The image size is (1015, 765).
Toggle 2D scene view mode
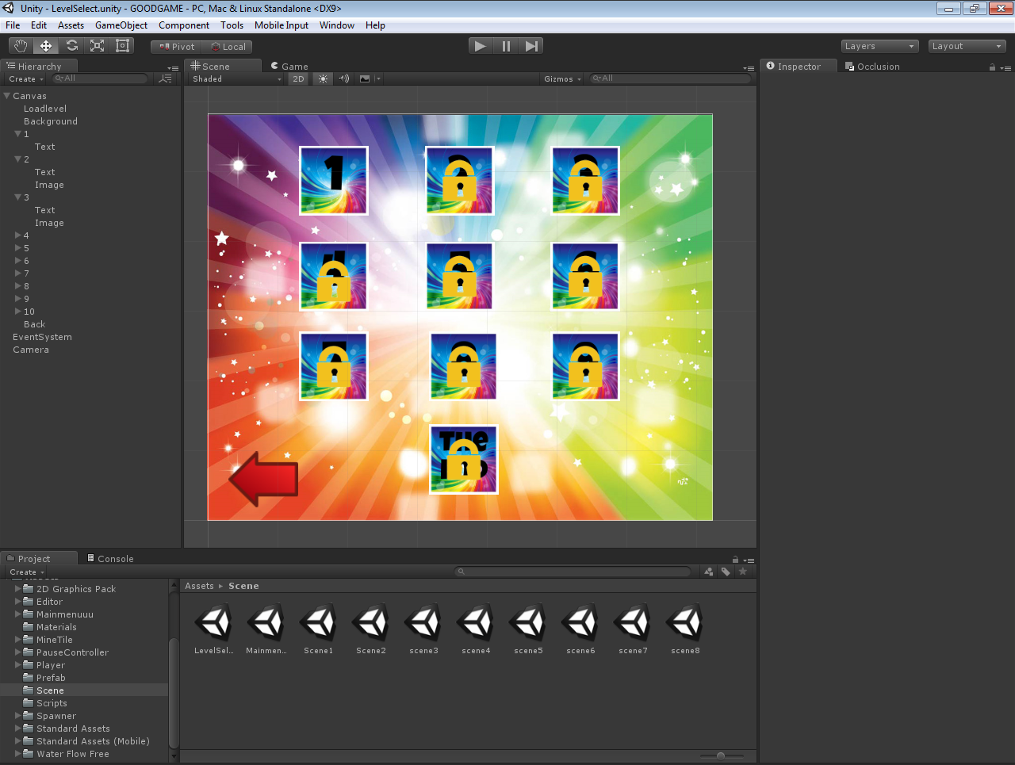(298, 78)
